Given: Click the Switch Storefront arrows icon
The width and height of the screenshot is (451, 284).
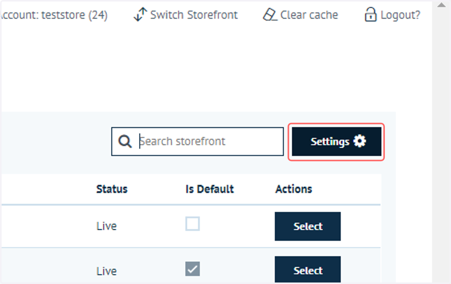Looking at the screenshot, I should [140, 15].
